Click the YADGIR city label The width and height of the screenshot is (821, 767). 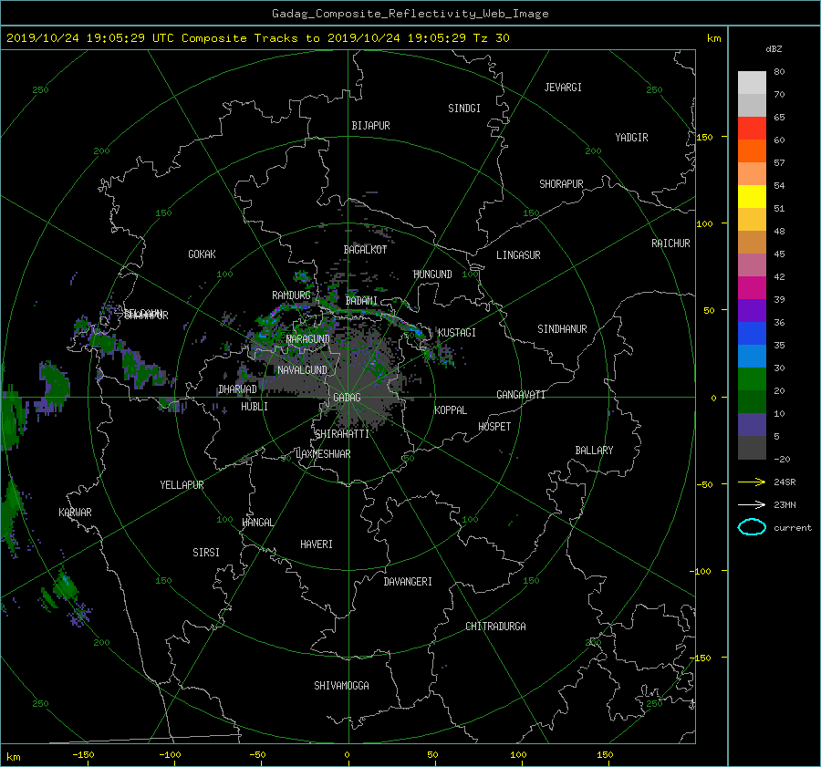631,138
